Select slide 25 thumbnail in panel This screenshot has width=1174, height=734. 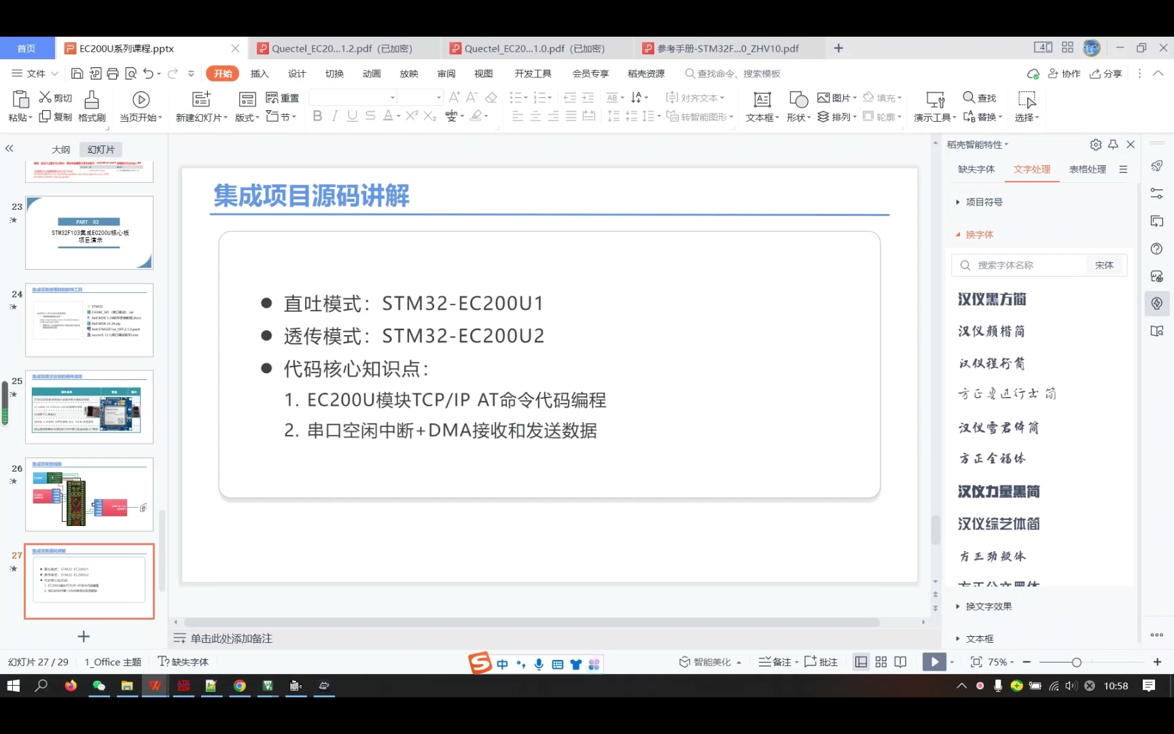point(89,406)
